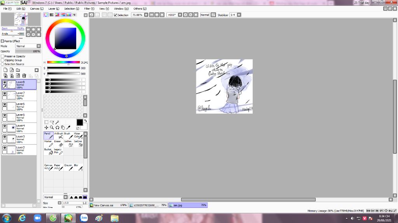Select Layer7 in the layers list
The width and height of the screenshot is (398, 223).
pos(19,96)
